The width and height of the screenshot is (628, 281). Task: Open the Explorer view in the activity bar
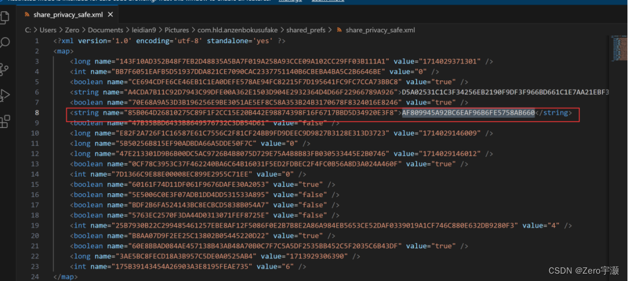click(x=4, y=17)
